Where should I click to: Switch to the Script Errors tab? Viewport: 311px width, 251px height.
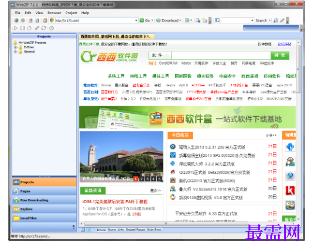click(x=154, y=229)
